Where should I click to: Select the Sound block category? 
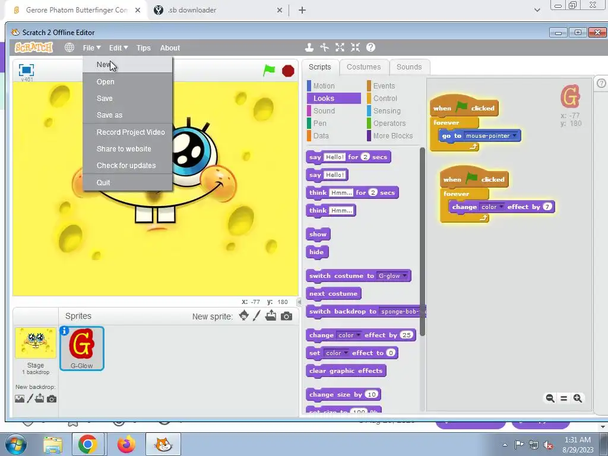tap(334, 111)
